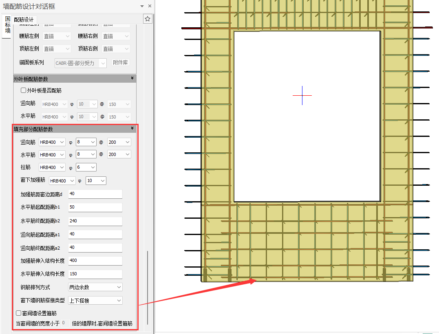This screenshot has width=439, height=334.
Task: Click the 加强筋距窗边距离d input field
Action: click(95, 194)
